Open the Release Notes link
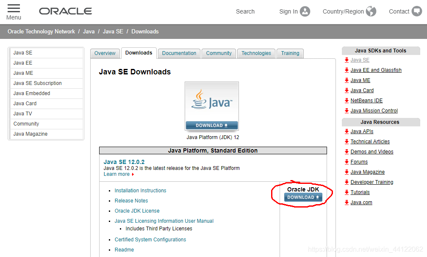Viewport: 427px width, 257px height. tap(131, 201)
